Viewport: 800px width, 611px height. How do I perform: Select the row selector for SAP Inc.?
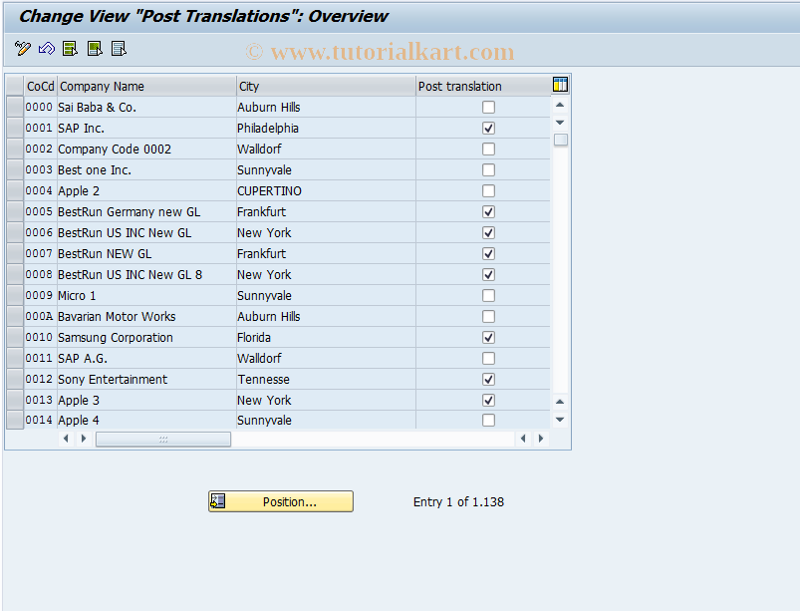tap(15, 129)
